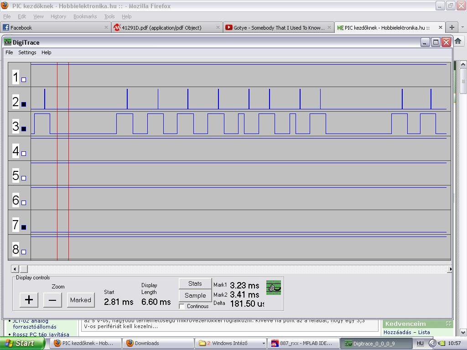This screenshot has width=467, height=350.
Task: Click the left arrow of horizontal scrollbar
Action: 15,269
